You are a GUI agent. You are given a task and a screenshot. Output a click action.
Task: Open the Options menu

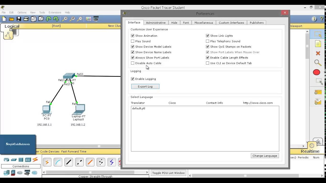pyautogui.click(x=22, y=12)
